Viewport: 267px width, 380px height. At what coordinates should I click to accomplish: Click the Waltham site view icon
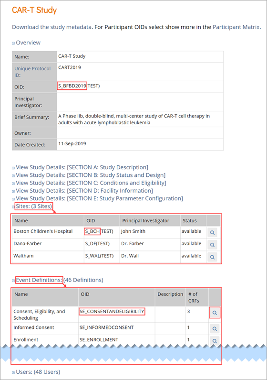point(212,257)
